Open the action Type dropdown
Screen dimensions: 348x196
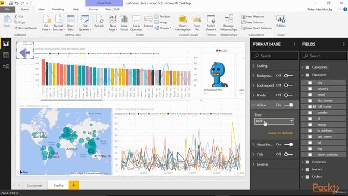[x=274, y=121]
